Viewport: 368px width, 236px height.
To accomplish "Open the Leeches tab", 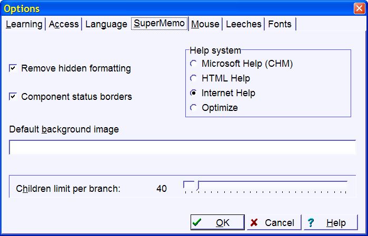I will (244, 24).
